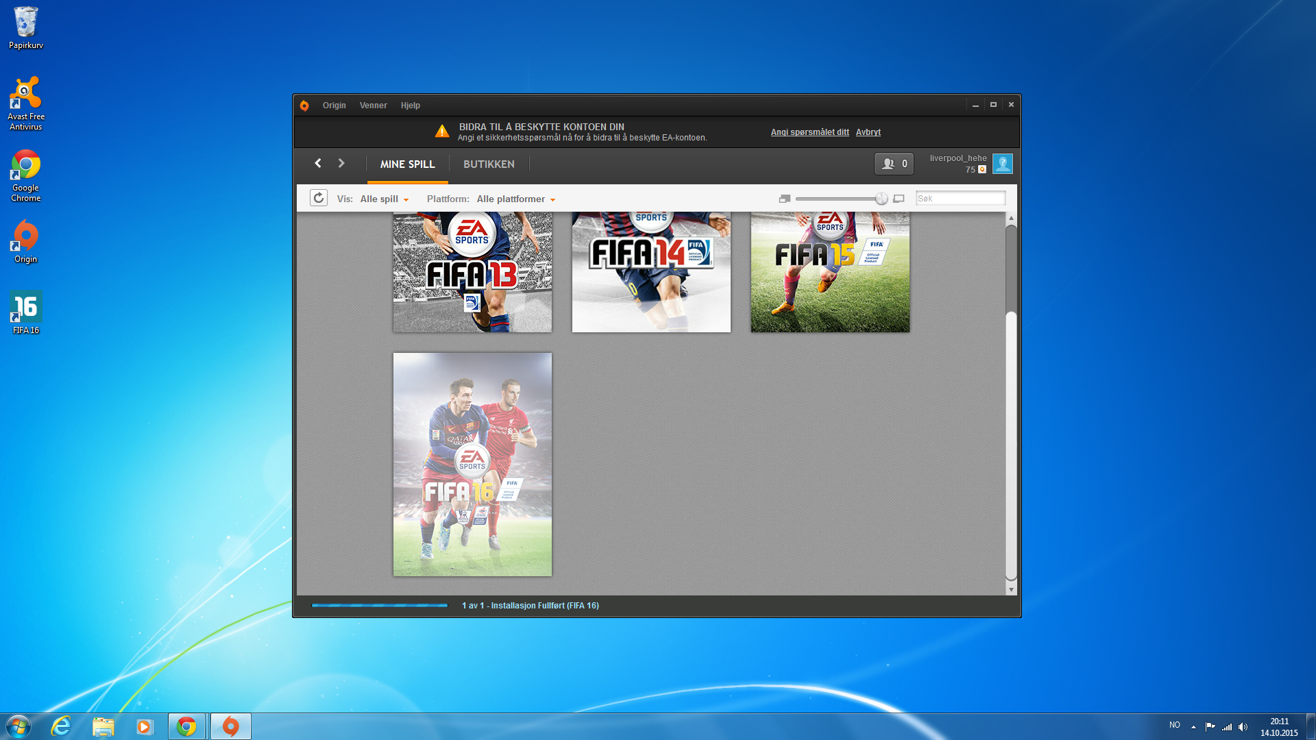Open the Origin menu
The image size is (1316, 740).
(334, 106)
